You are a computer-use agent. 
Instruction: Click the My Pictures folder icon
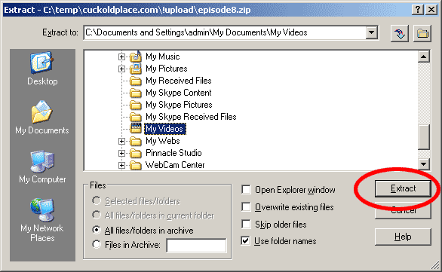point(136,69)
